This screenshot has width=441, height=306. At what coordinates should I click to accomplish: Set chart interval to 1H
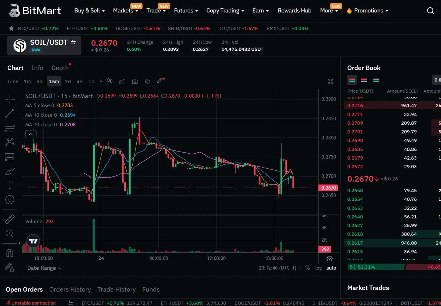68,81
